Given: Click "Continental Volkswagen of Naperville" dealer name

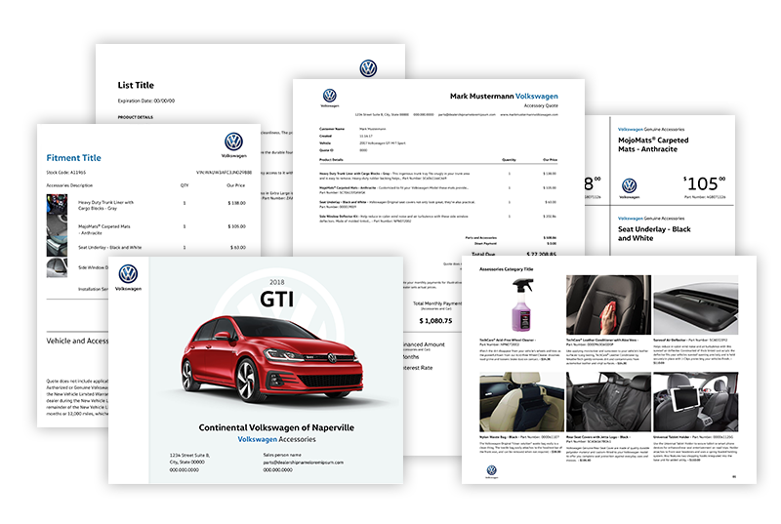Looking at the screenshot, I should pyautogui.click(x=276, y=427).
